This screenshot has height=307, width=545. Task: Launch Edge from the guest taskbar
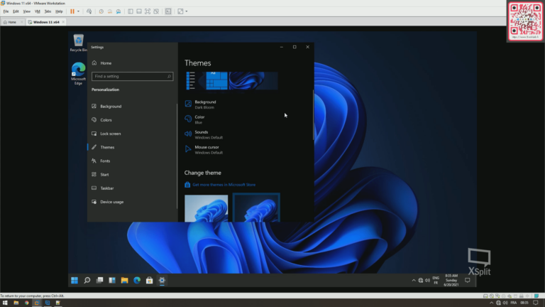137,280
